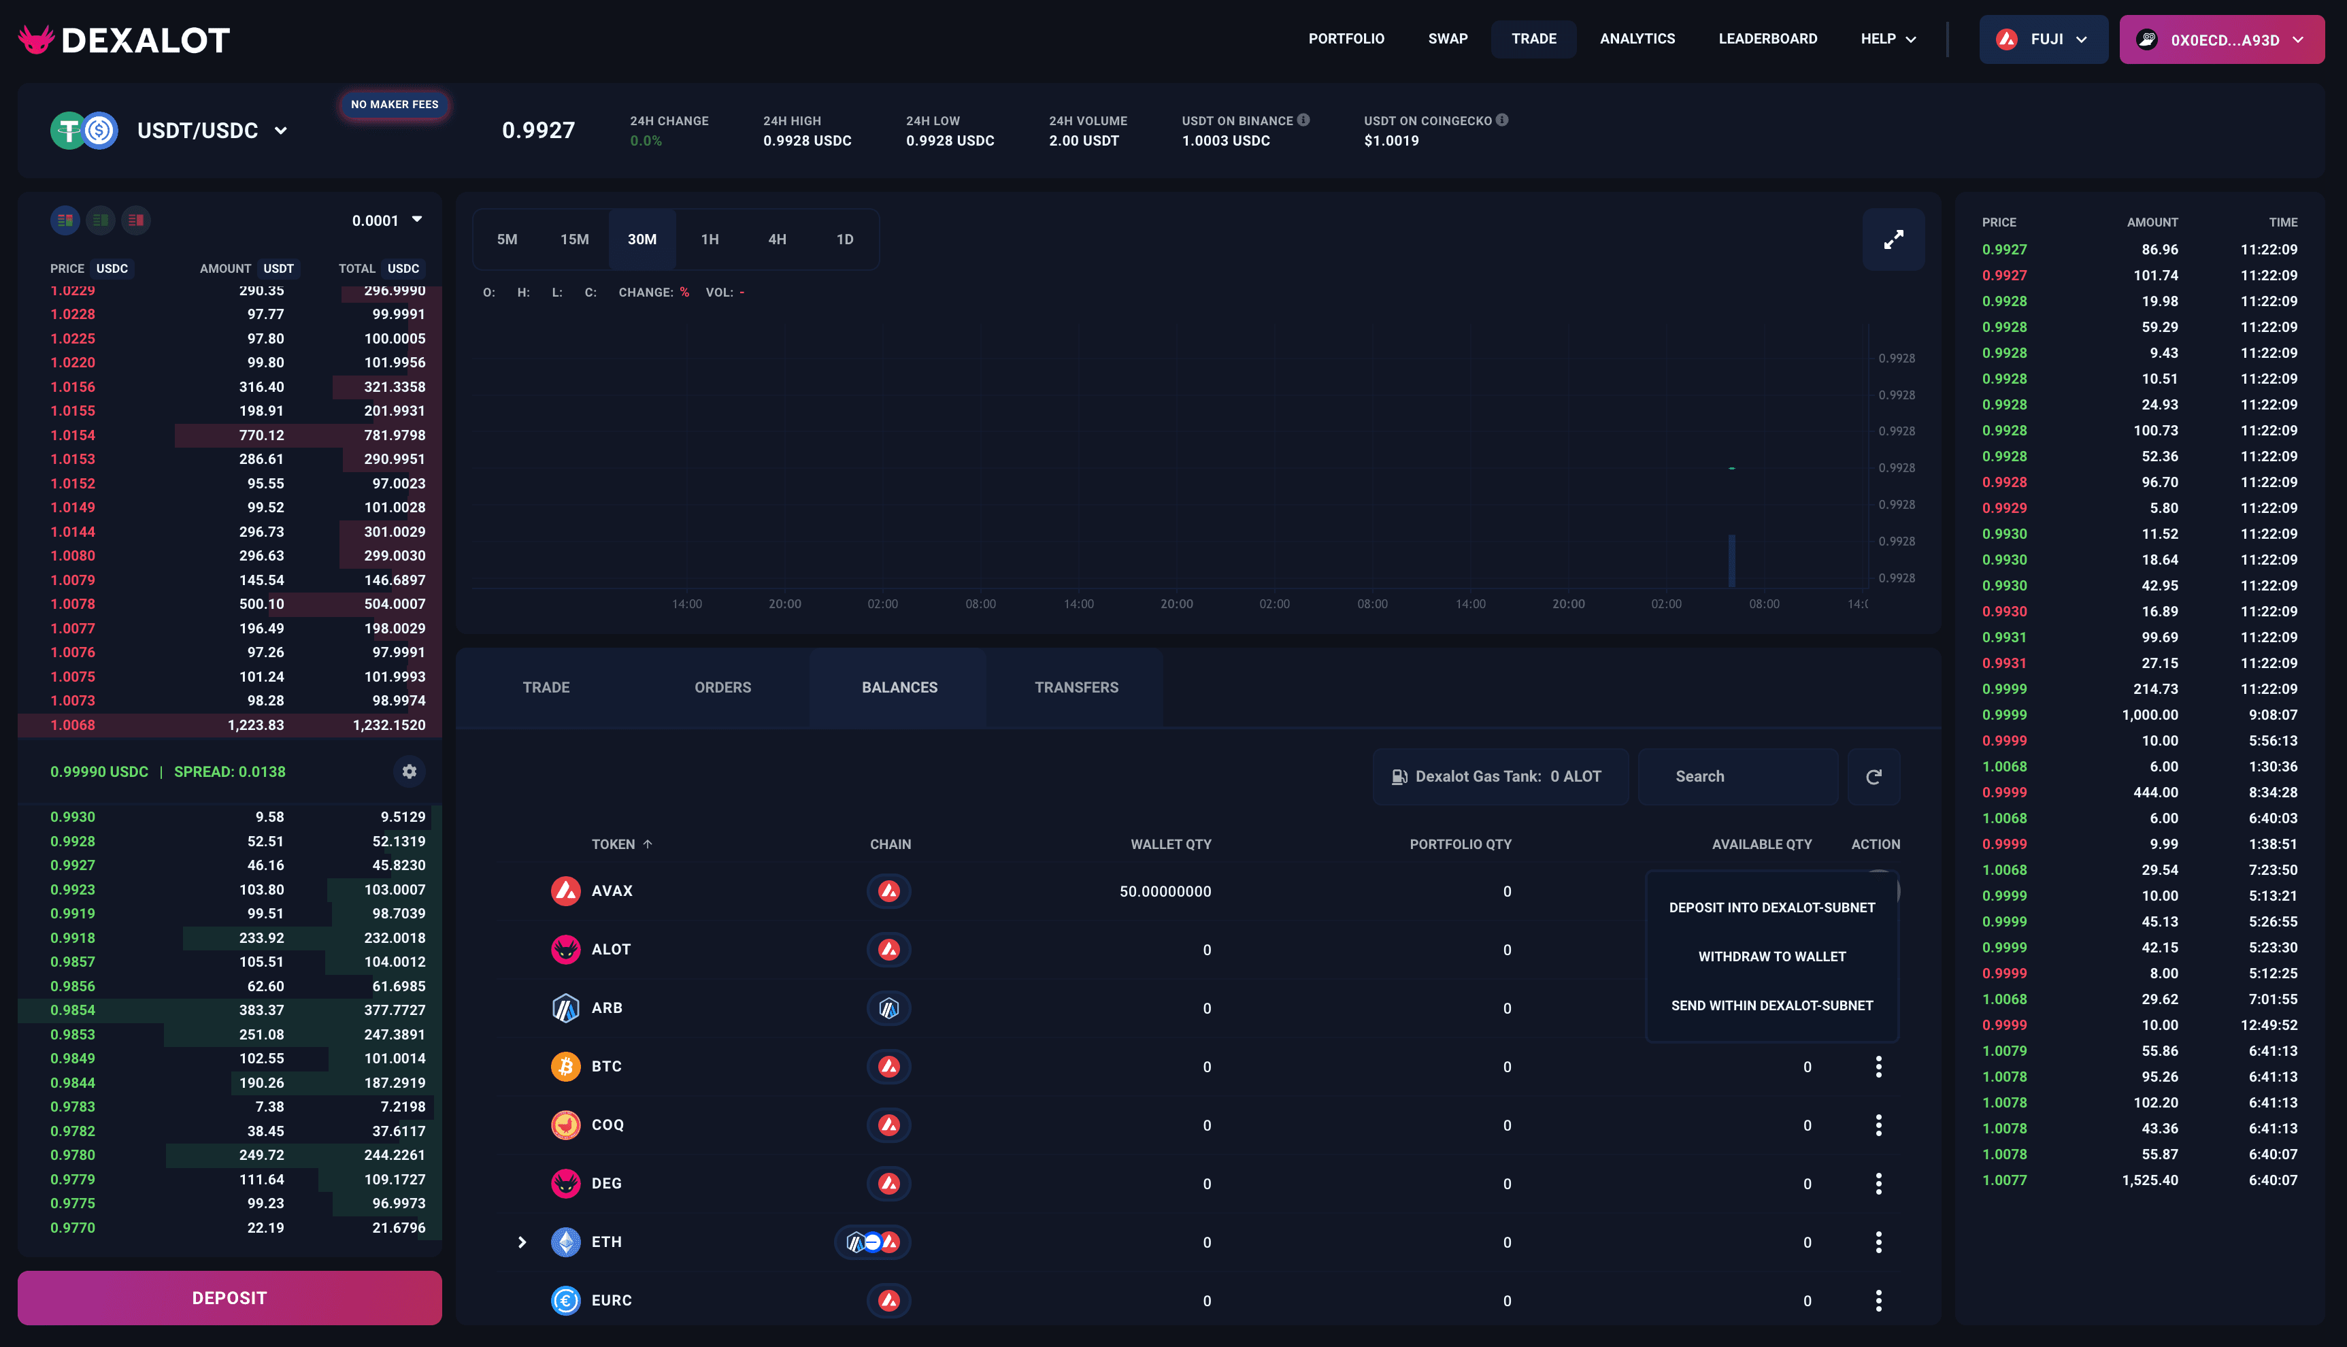Click the chart fullscreen expand icon
The height and width of the screenshot is (1347, 2347).
(x=1893, y=239)
